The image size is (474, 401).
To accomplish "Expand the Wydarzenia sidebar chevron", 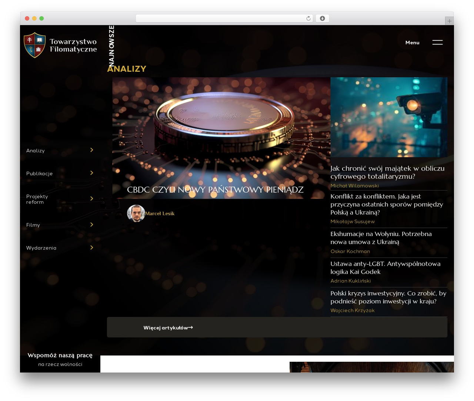I will pos(92,247).
